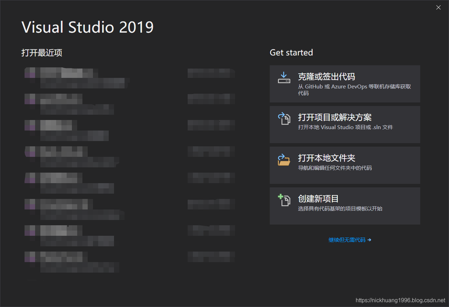Click the 从 GitHub 或 Azure DevOps description text
Image resolution: width=449 pixels, height=307 pixels.
pos(354,90)
